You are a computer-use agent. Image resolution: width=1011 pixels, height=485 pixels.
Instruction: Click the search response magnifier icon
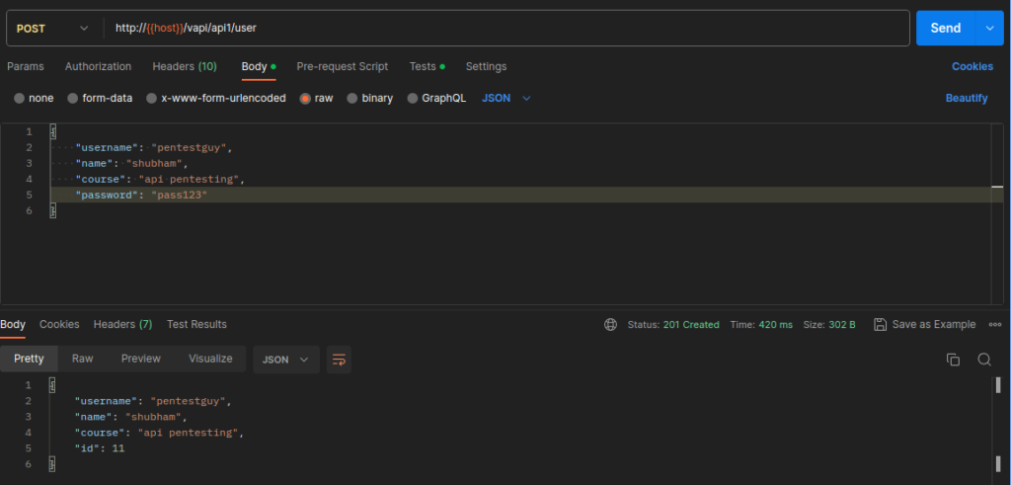point(984,360)
